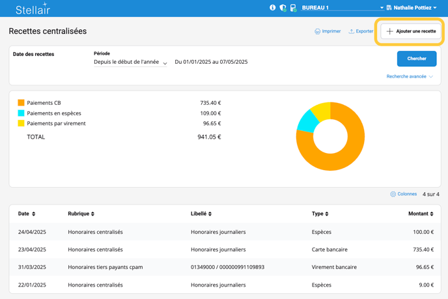Click the export upload icon
448x299 pixels.
coord(351,31)
